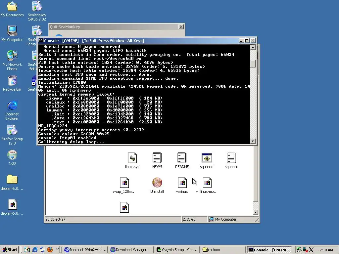Click the Safely Remove Hardware tray icon
339x254 pixels.
(x=299, y=250)
